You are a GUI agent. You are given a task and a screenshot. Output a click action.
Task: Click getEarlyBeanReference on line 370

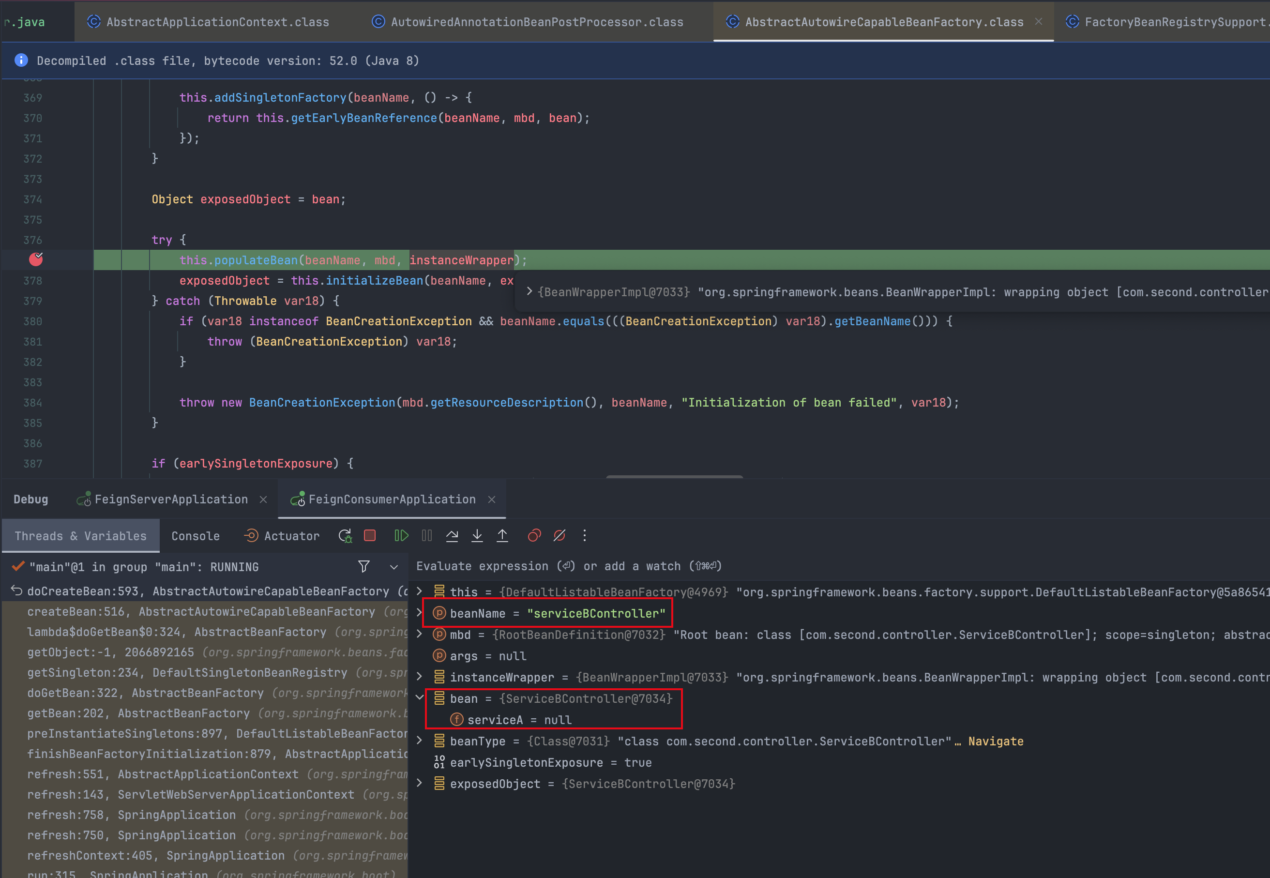[363, 118]
